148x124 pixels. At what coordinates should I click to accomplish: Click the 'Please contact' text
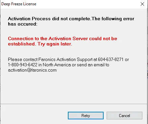click(23, 59)
